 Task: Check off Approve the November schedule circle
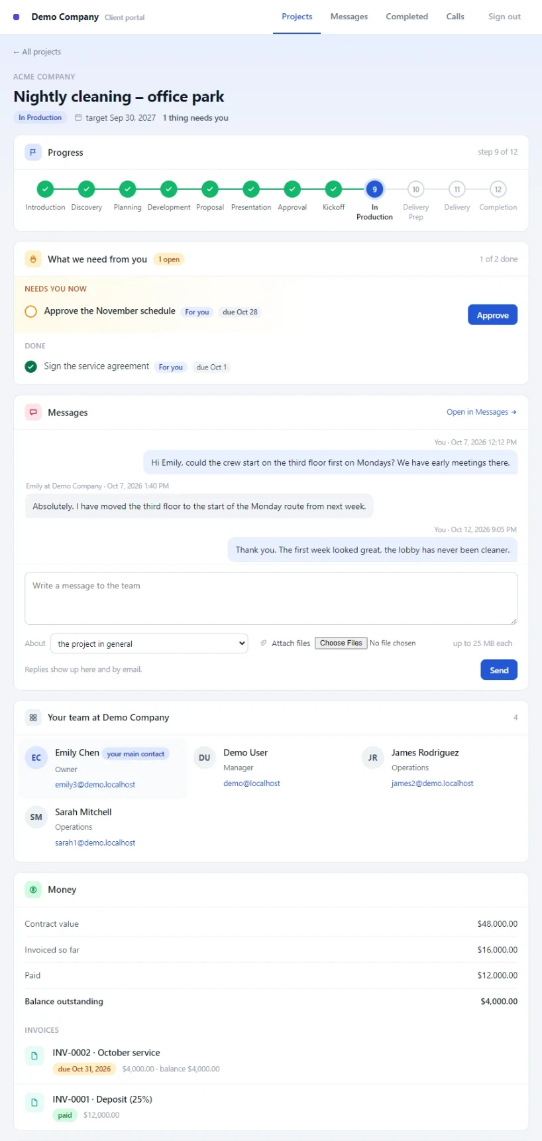(x=30, y=312)
